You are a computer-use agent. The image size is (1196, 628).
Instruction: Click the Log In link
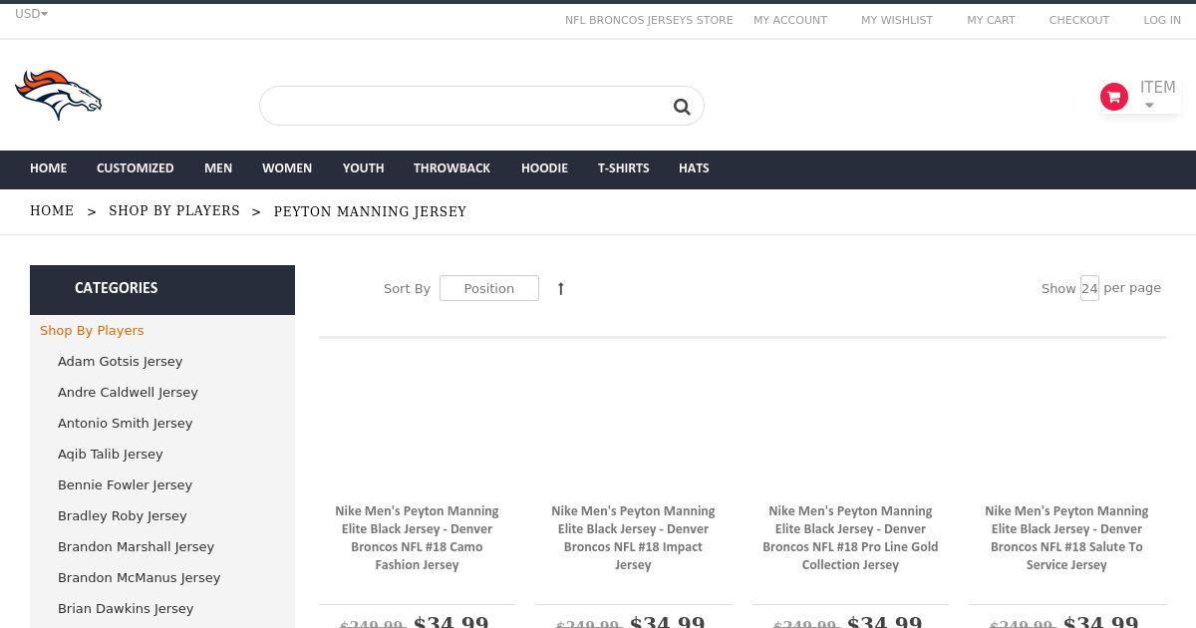tap(1162, 20)
